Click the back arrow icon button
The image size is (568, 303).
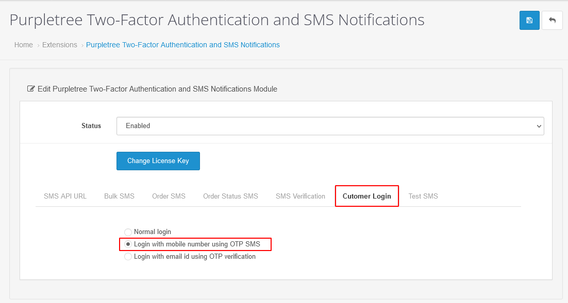[552, 20]
